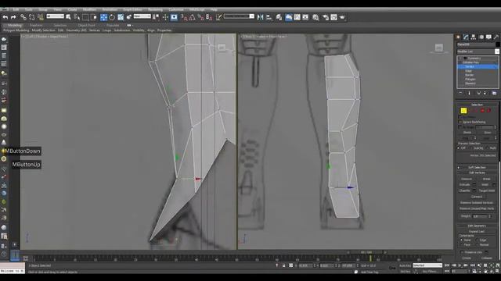Activate the Select and Move tool
Image resolution: width=501 pixels, height=281 pixels.
103,17
